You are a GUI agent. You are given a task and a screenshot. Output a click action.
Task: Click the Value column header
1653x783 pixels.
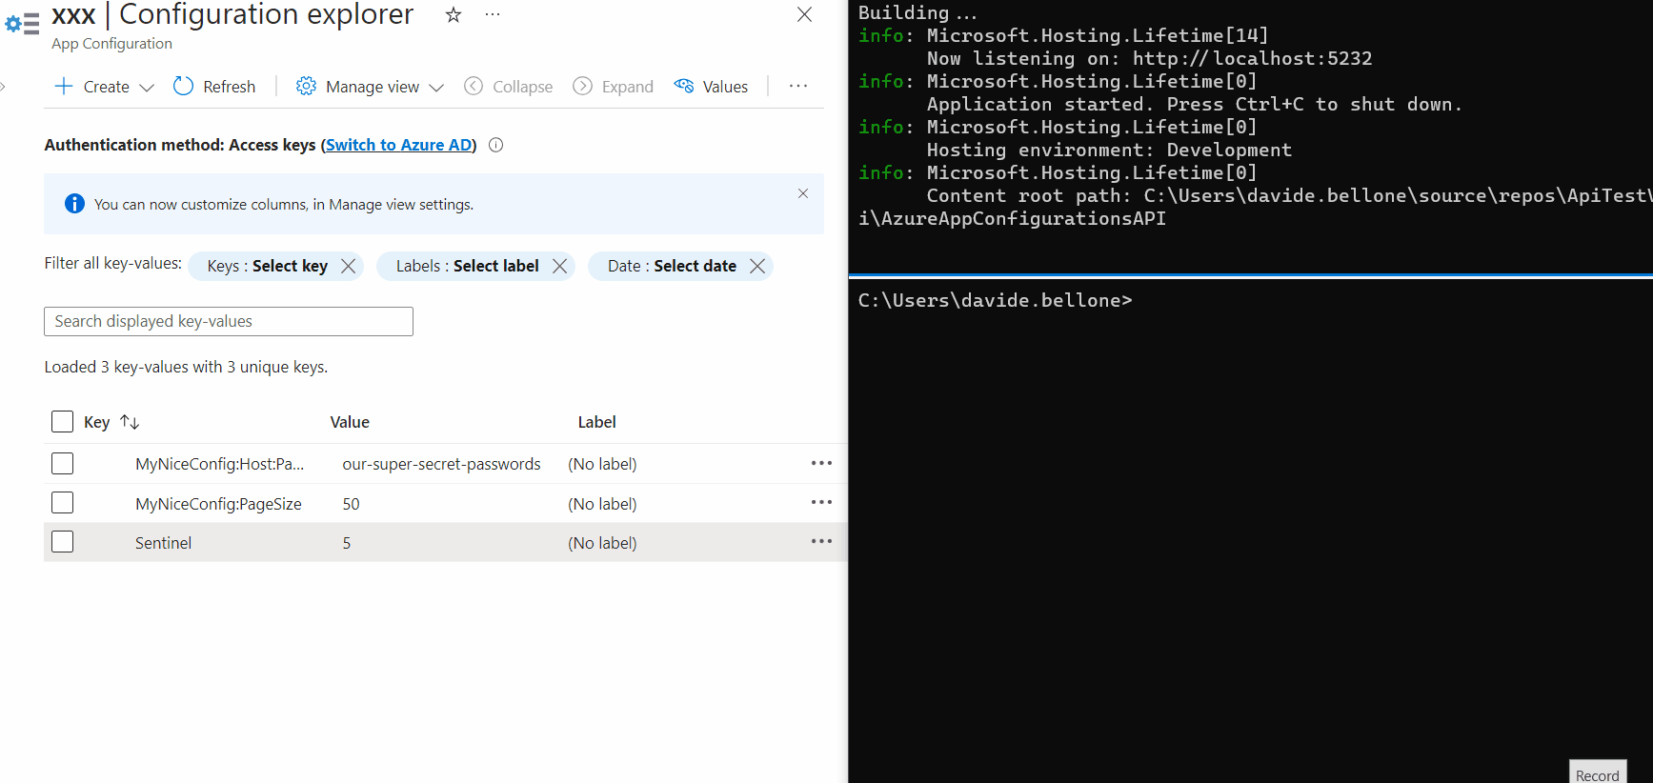[350, 422]
